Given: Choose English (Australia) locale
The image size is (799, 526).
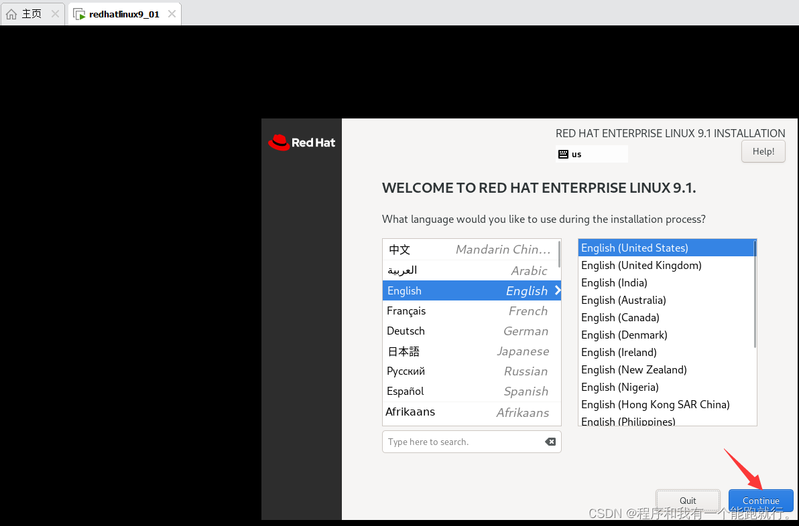Looking at the screenshot, I should point(666,300).
